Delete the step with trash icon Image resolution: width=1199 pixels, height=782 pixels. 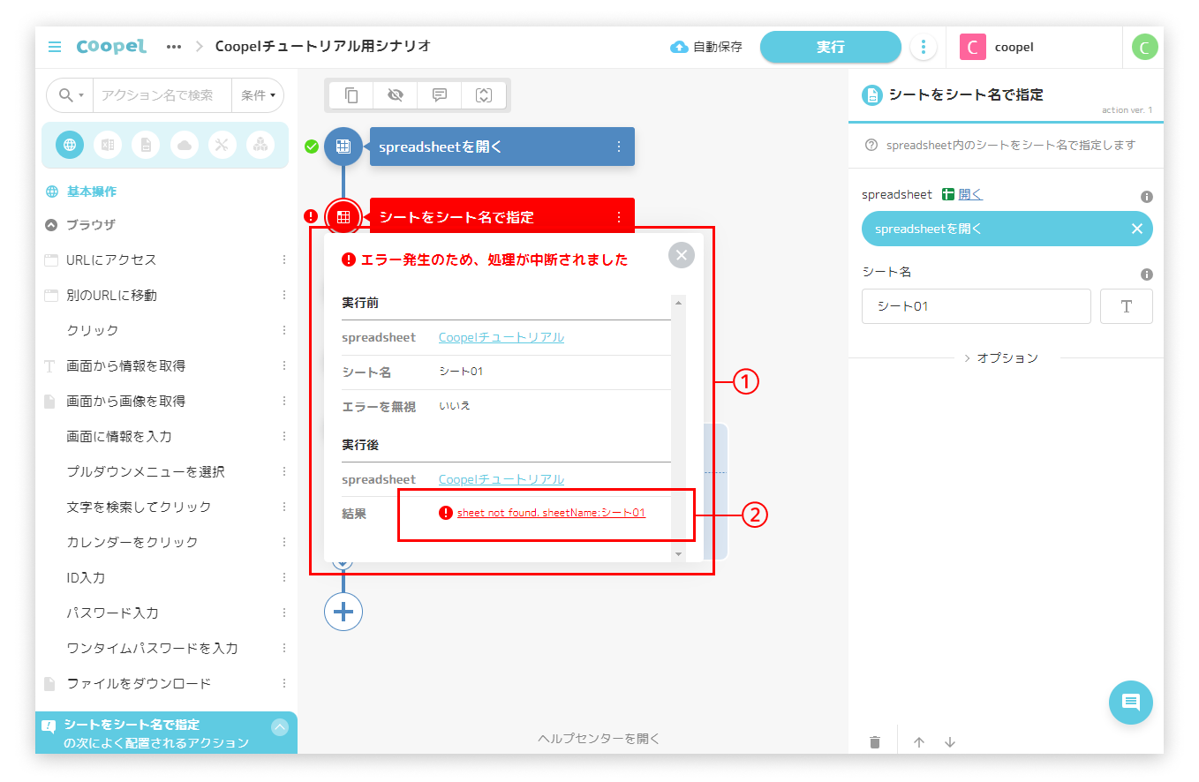pyautogui.click(x=875, y=742)
